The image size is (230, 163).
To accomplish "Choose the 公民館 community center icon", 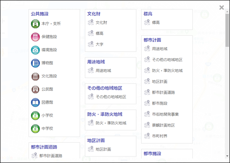I will (35, 89).
